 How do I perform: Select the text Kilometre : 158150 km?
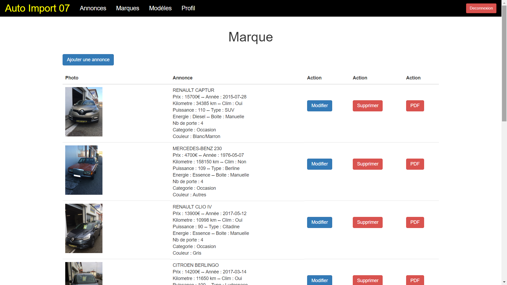pos(196,162)
